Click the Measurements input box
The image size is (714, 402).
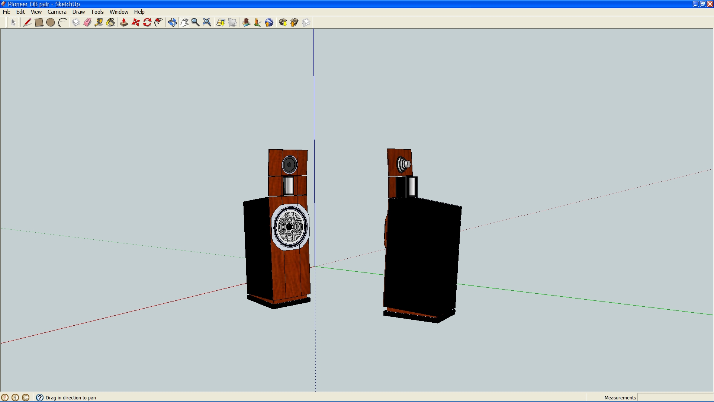pos(675,398)
